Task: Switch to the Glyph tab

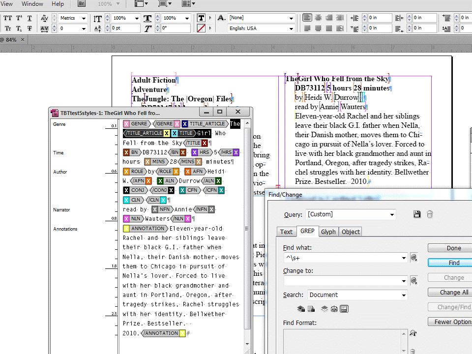Action: (x=328, y=232)
